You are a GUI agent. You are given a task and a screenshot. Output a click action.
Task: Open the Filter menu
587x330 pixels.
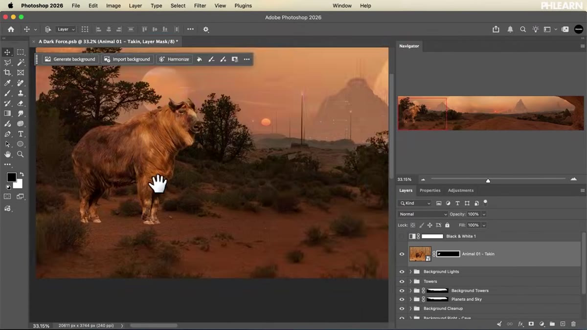coord(200,6)
